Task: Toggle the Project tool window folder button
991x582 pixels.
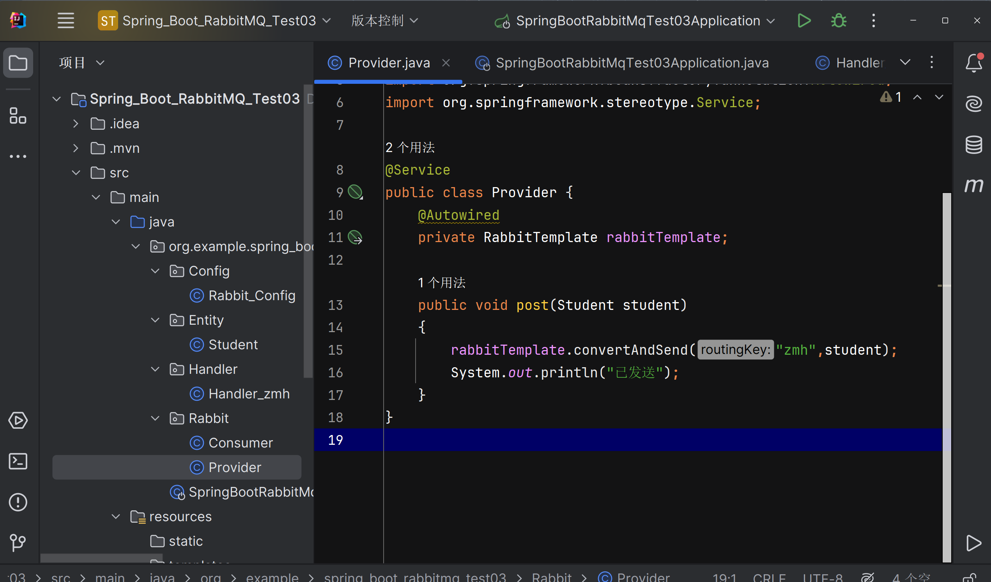Action: [18, 63]
